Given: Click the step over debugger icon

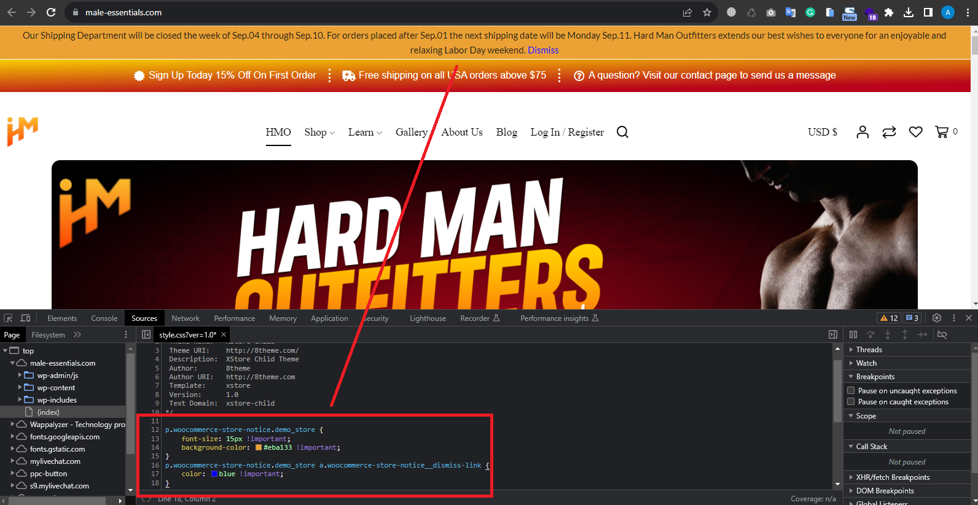Looking at the screenshot, I should click(x=870, y=334).
